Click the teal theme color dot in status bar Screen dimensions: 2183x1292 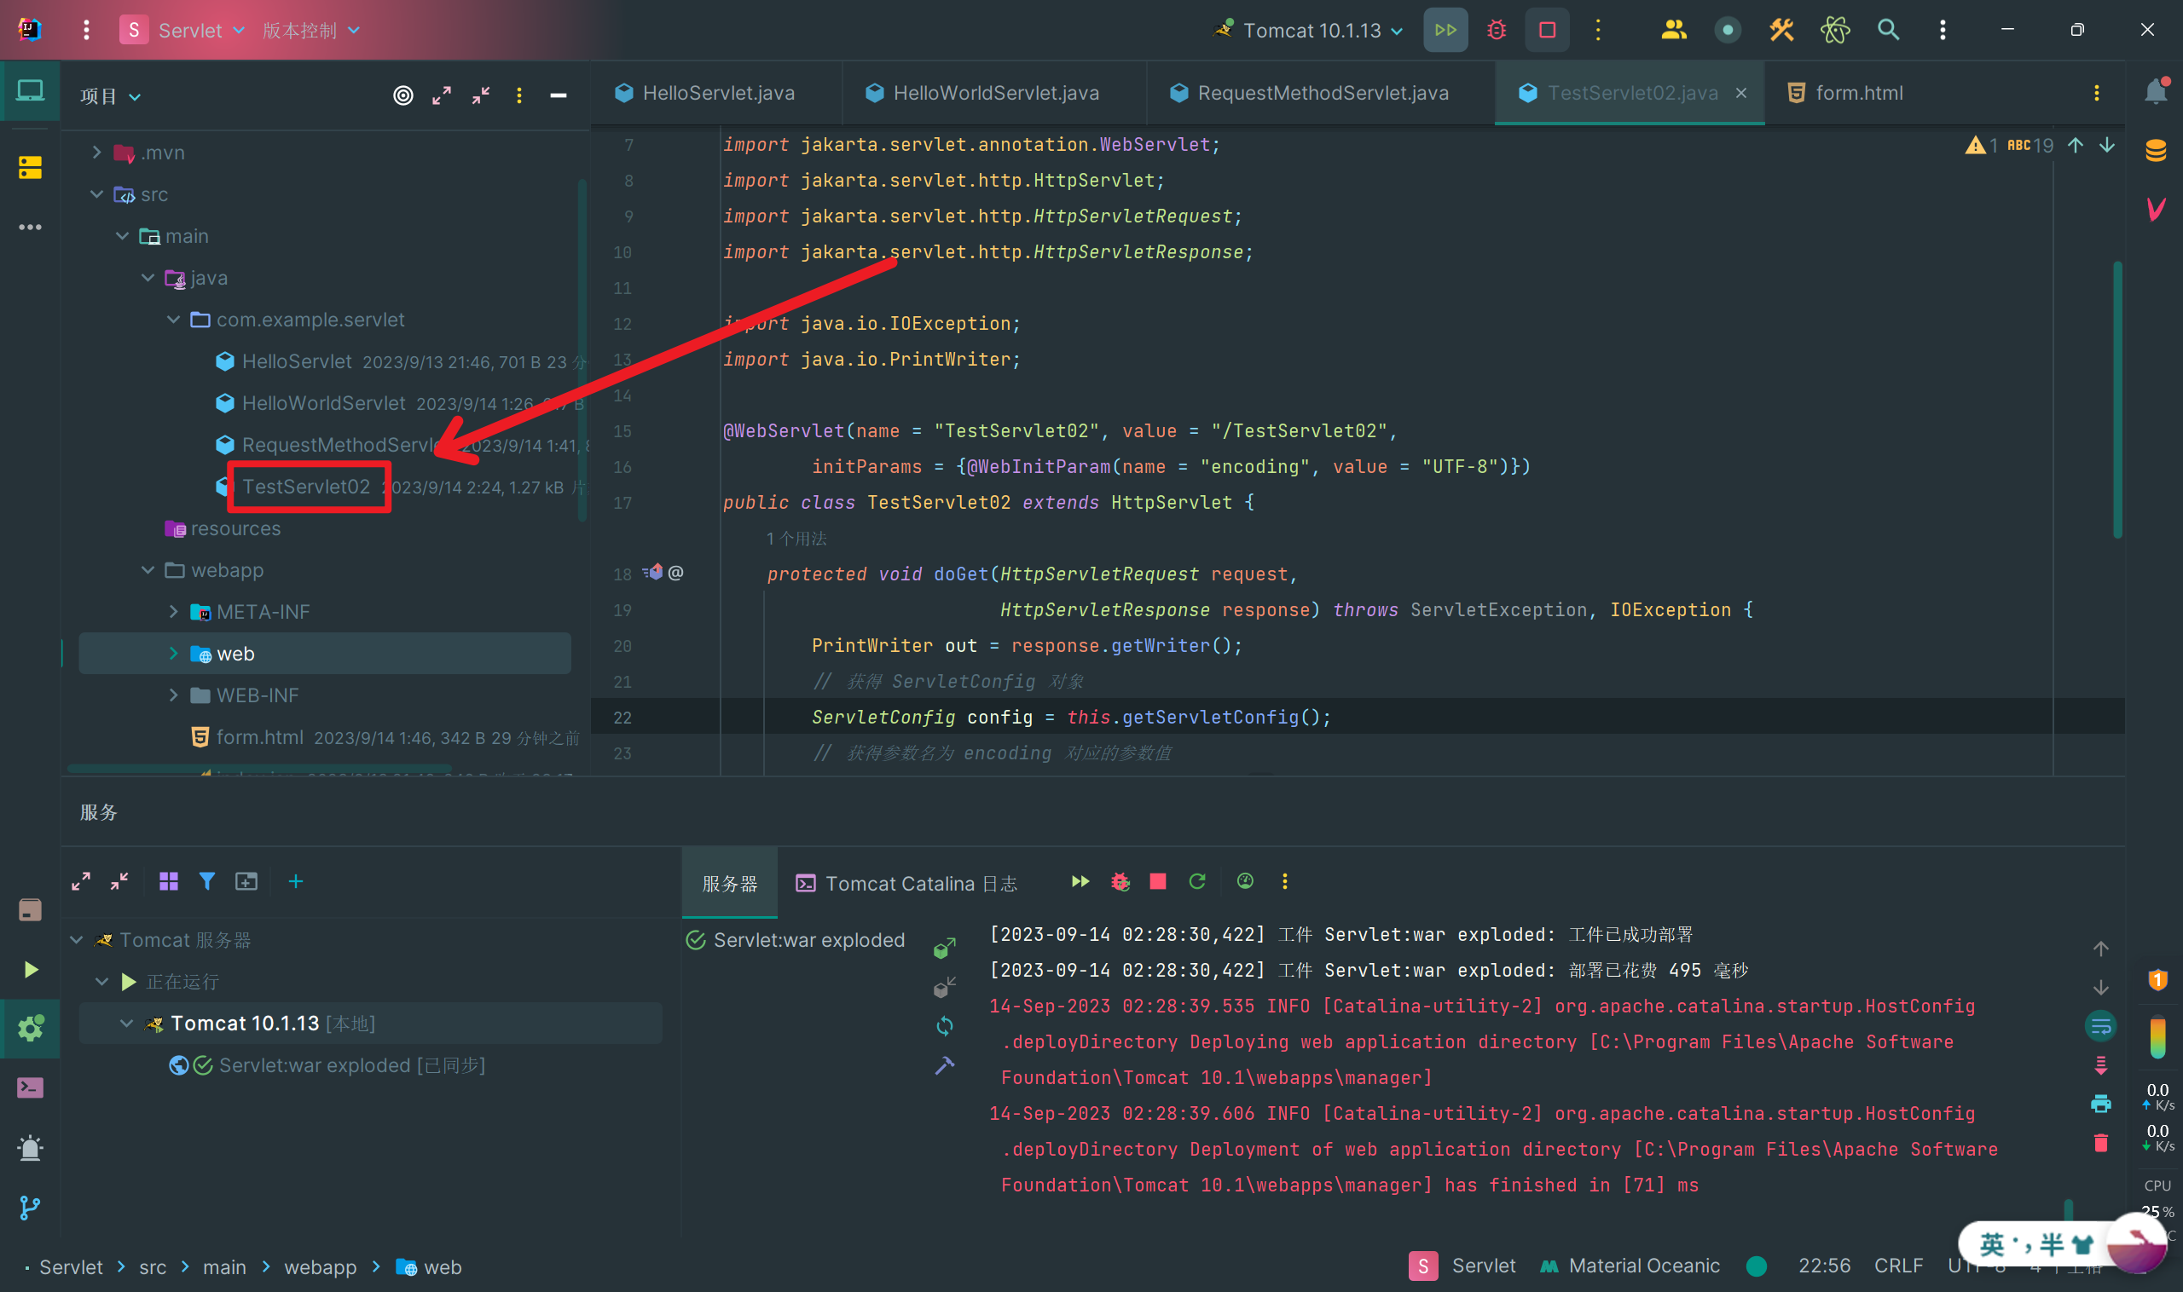click(1756, 1266)
